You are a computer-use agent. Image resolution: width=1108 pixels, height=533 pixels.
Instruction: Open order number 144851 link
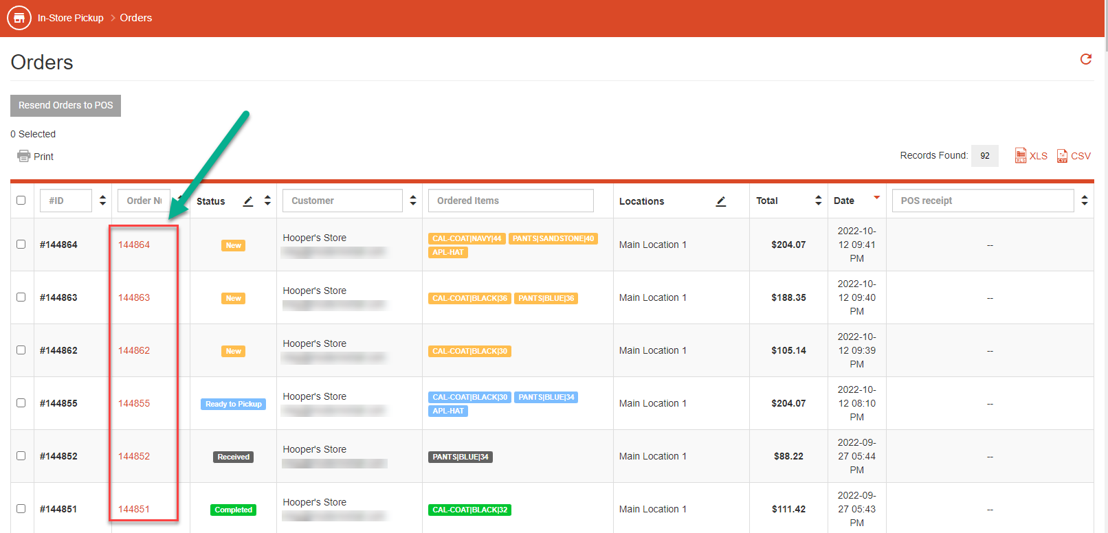[134, 509]
